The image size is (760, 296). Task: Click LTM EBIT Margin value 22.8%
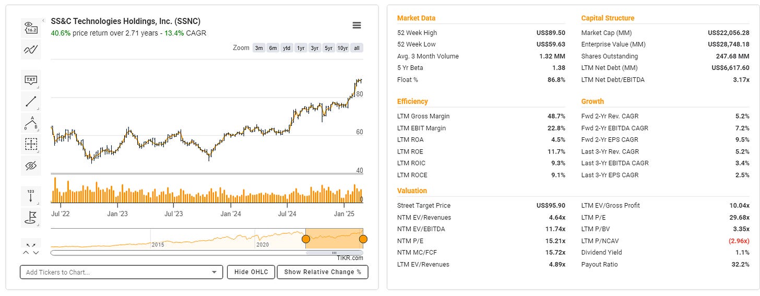point(556,128)
